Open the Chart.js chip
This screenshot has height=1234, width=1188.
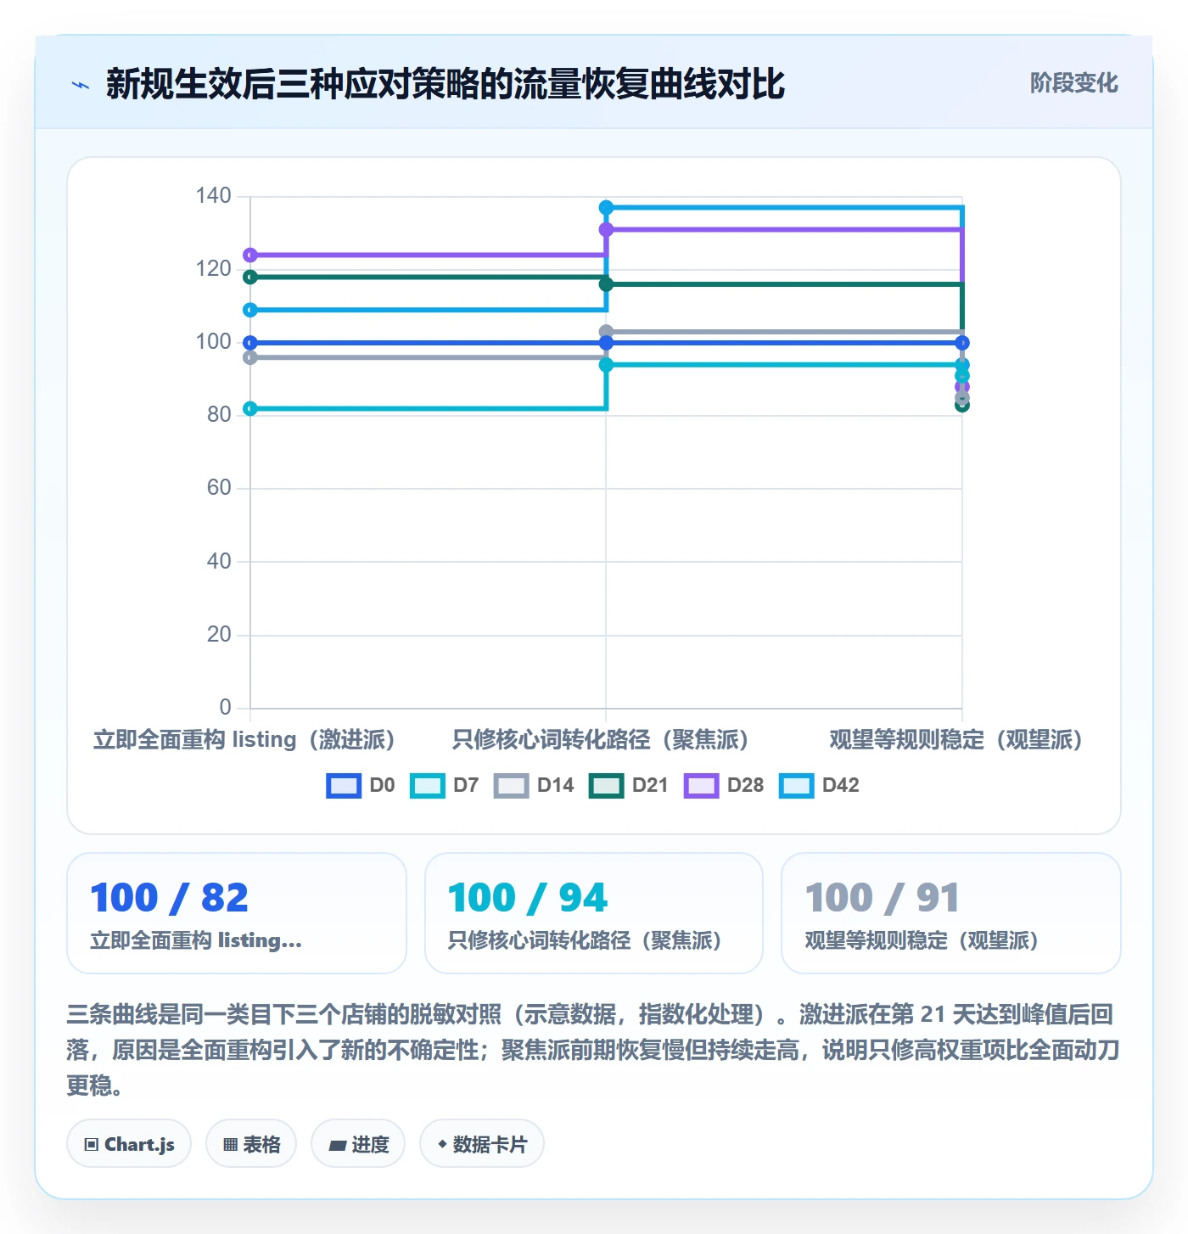(129, 1144)
